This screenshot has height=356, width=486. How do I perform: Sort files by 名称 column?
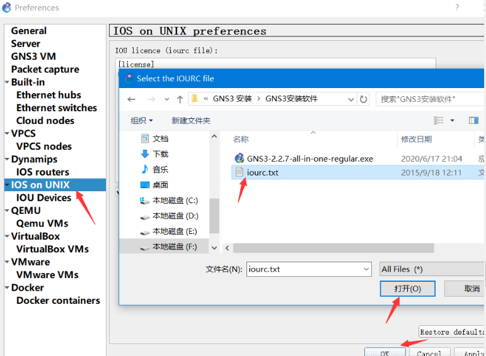pos(241,139)
